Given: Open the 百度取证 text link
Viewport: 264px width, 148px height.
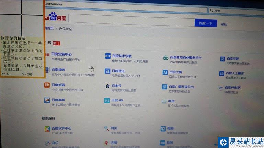Looking at the screenshot, I should (119, 71).
